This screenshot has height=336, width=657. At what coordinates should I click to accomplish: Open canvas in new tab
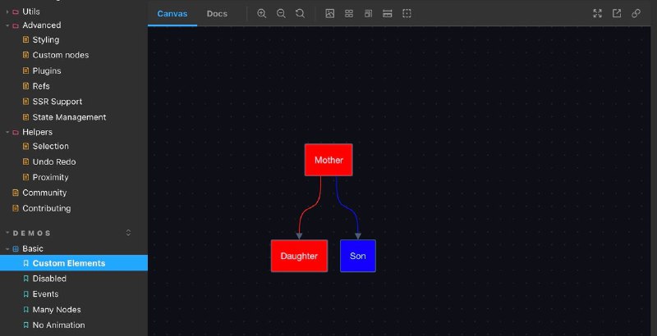click(617, 13)
